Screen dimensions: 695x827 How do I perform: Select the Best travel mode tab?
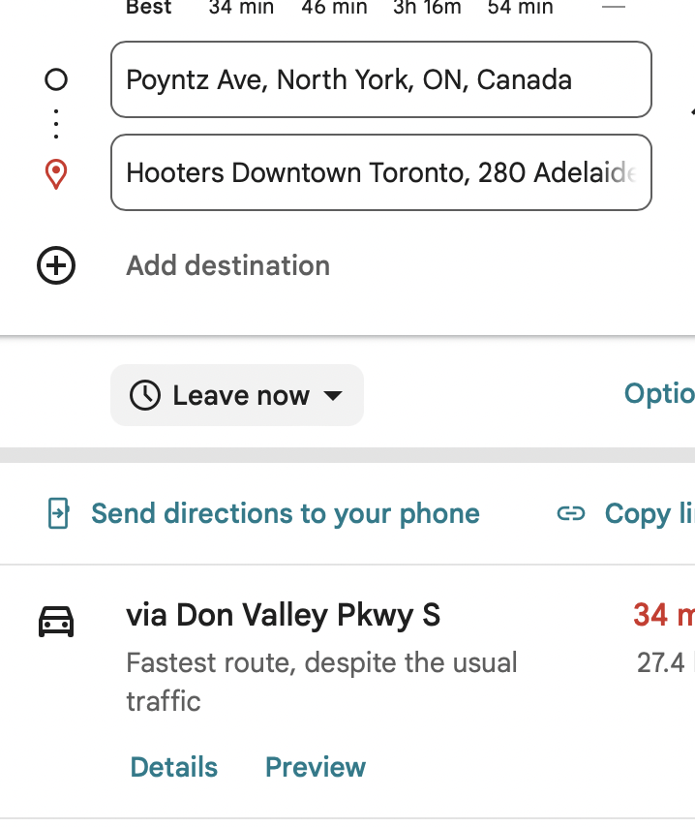pos(149,8)
